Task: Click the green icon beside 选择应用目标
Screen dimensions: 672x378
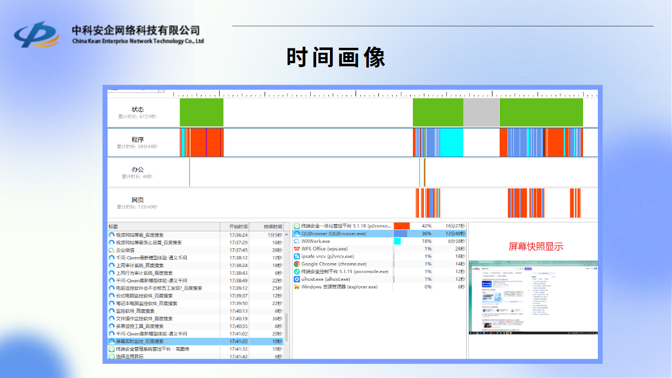Action: (111, 357)
